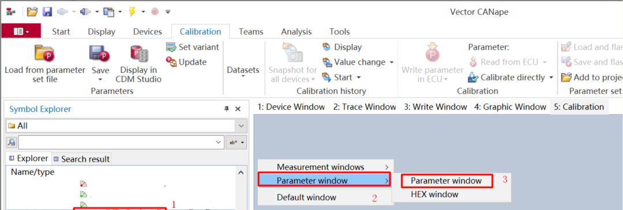Image resolution: width=623 pixels, height=210 pixels.
Task: Click the CANape application logo icon
Action: [x=11, y=12]
